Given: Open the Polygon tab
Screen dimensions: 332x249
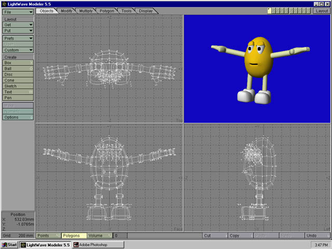Looking at the screenshot, I should tap(107, 10).
